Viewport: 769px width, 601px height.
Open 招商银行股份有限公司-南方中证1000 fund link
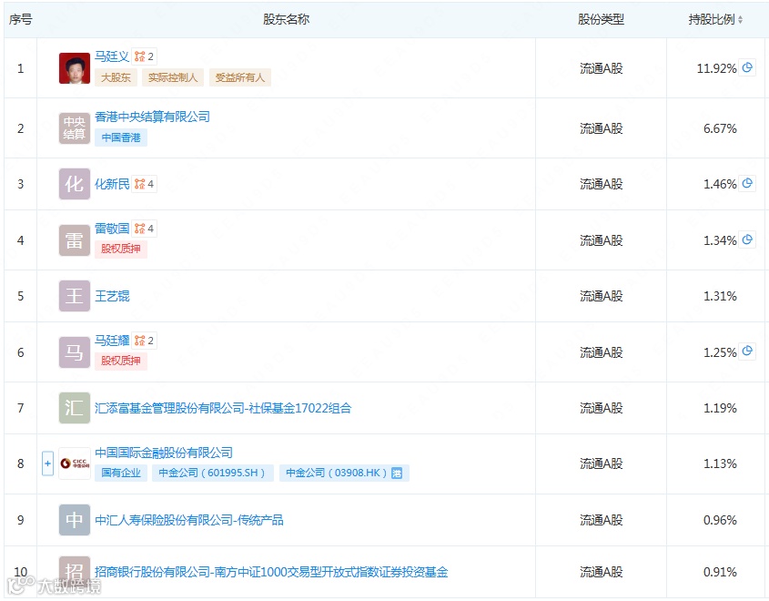pos(271,572)
